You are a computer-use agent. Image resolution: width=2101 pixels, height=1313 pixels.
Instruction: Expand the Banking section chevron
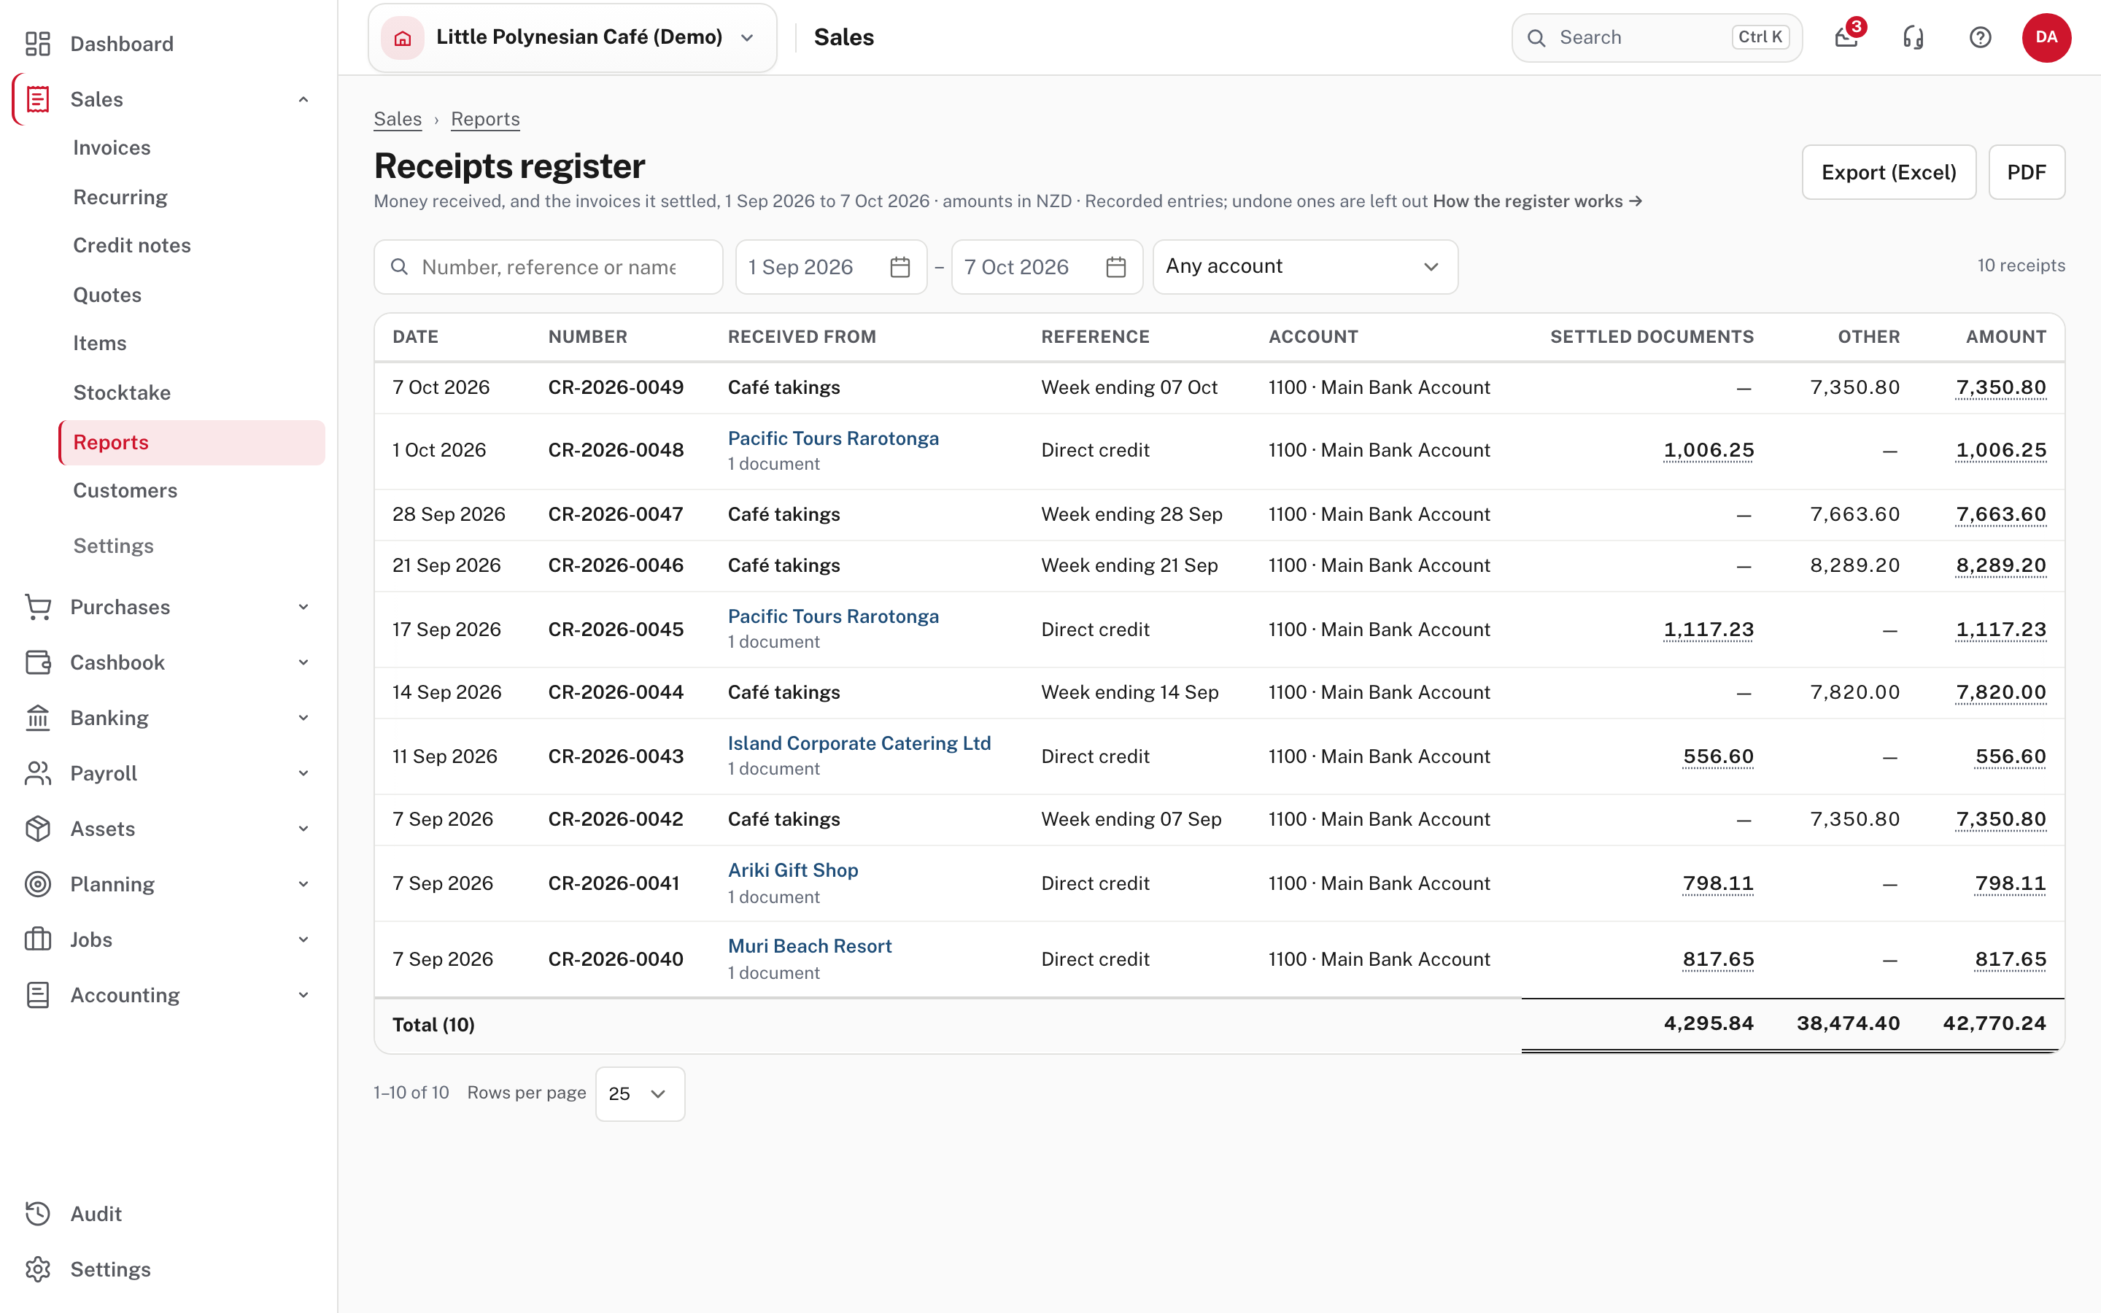tap(304, 719)
